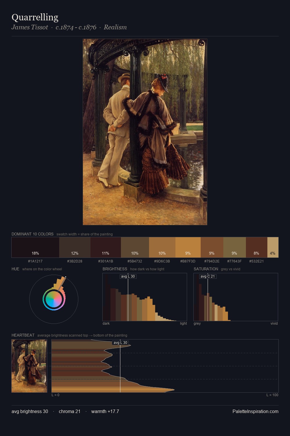The width and height of the screenshot is (290, 436).
Task: Pick the #794D2E brown swatch
Action: (212, 247)
